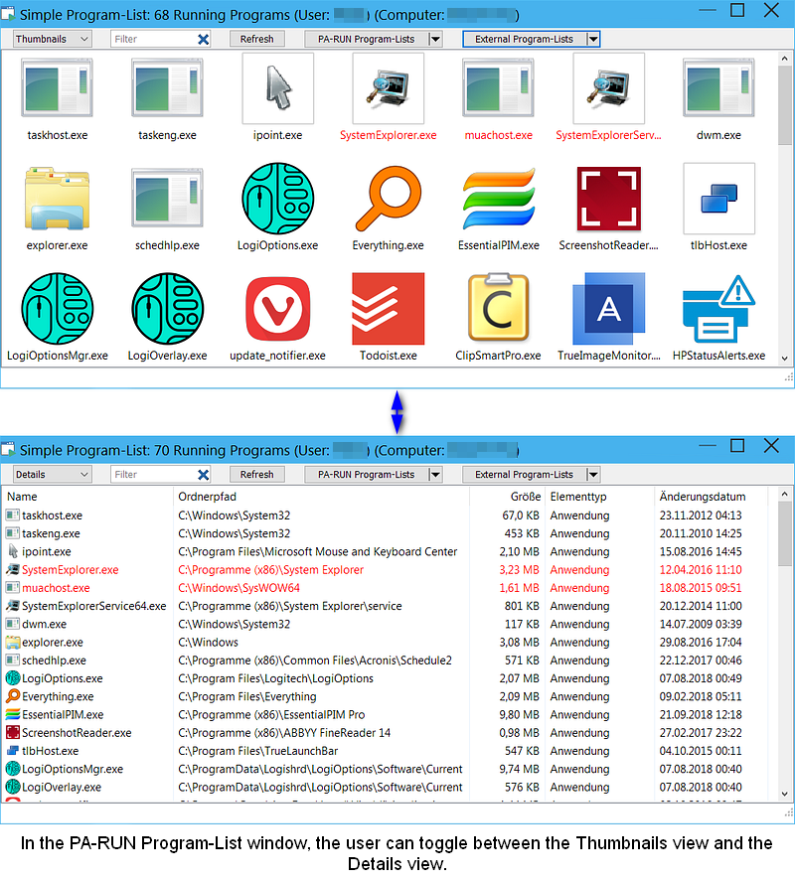Screen dimensions: 795x882
Task: Click the ClipSmartPro.exe clipboard icon
Action: tap(498, 308)
